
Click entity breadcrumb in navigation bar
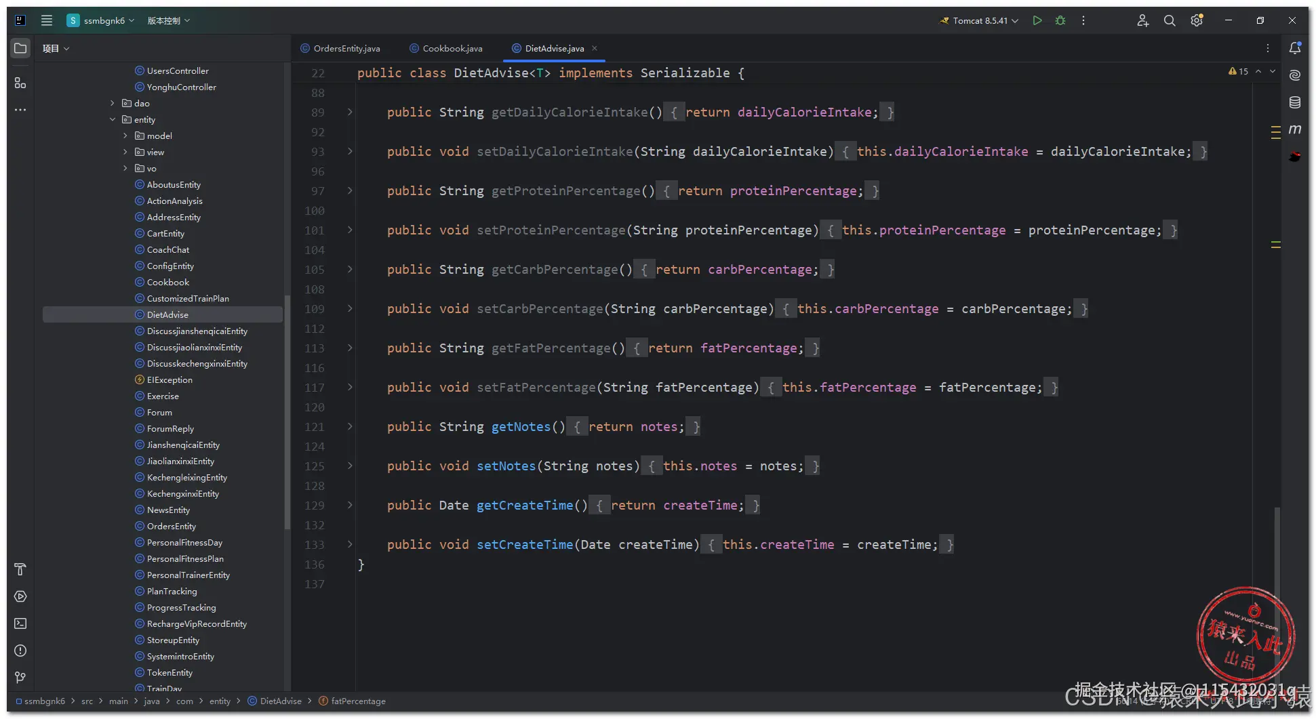(x=220, y=701)
